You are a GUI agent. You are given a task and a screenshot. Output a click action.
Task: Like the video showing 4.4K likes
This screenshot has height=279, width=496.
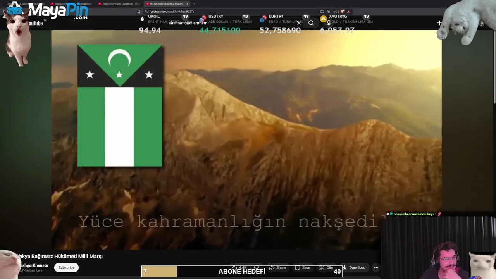click(x=239, y=267)
